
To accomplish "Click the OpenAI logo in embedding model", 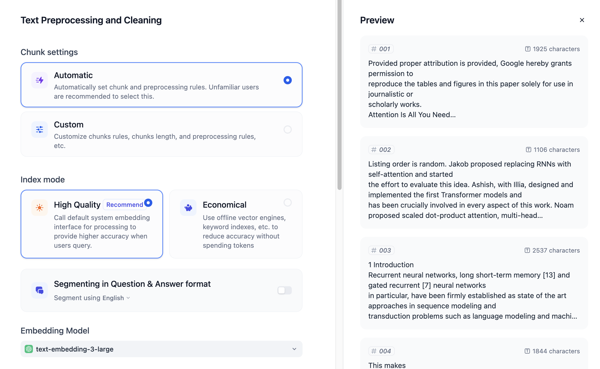I will 29,349.
